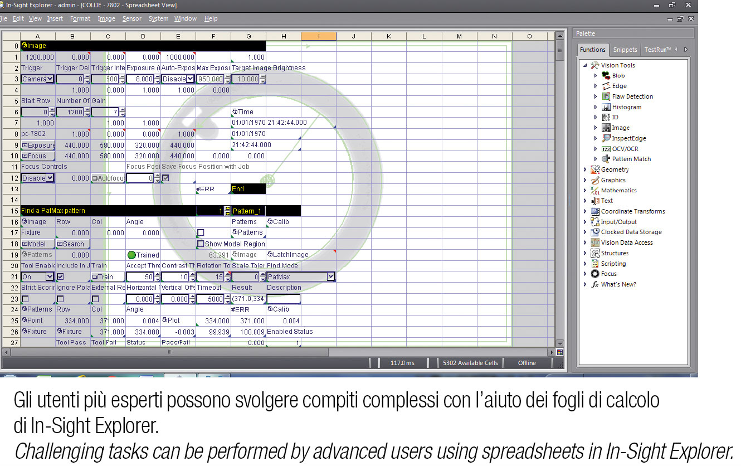
Task: Open the Trigger Camera dropdown
Action: click(x=50, y=79)
